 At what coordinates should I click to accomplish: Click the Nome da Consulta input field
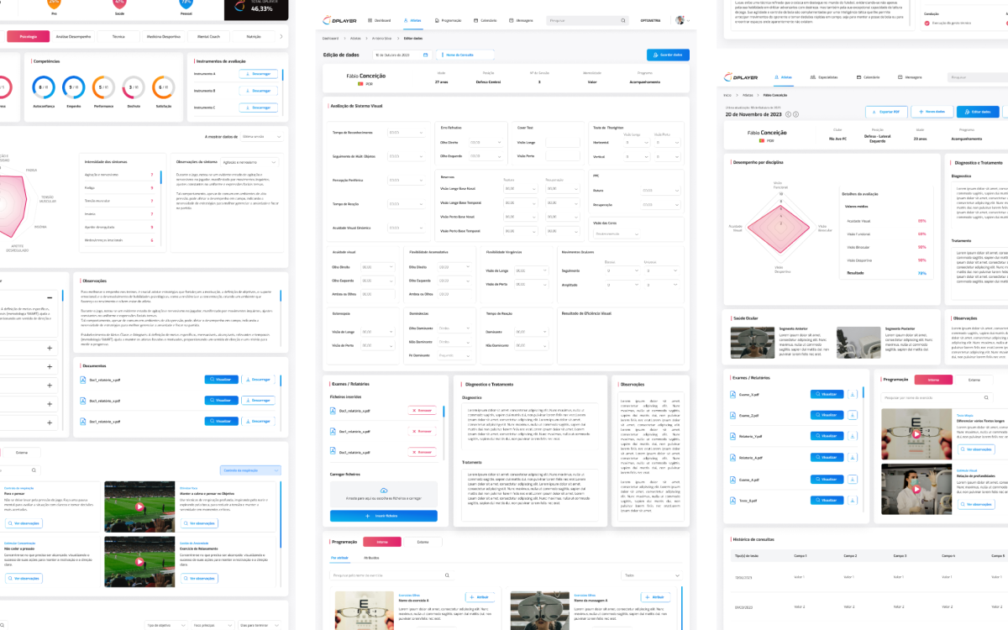464,55
